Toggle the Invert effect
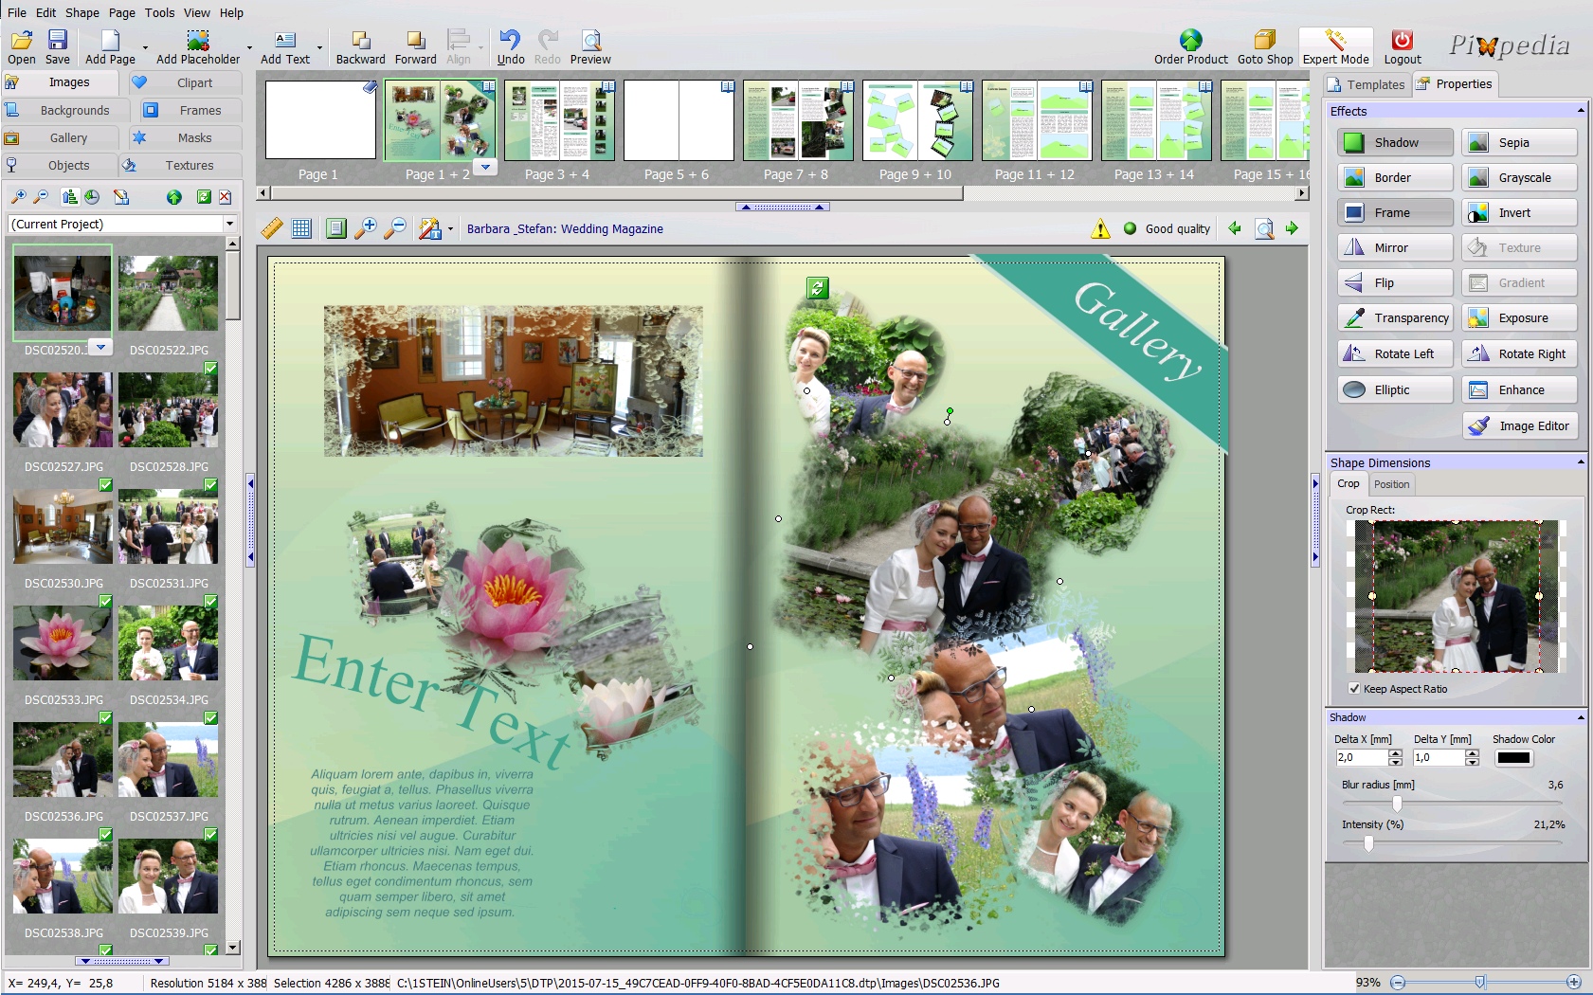The image size is (1593, 995). coord(1519,212)
